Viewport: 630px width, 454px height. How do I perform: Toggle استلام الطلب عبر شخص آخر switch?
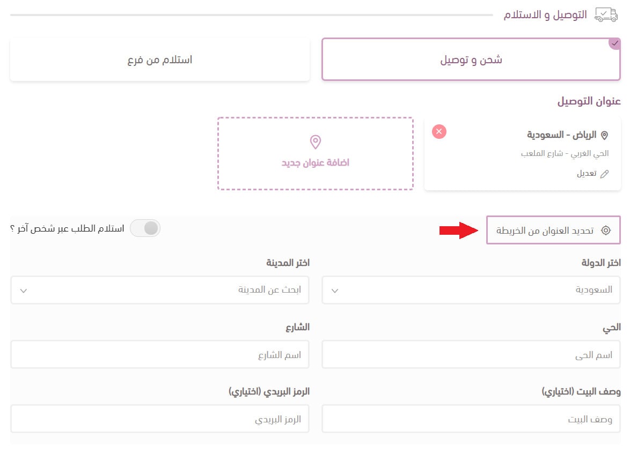point(145,228)
